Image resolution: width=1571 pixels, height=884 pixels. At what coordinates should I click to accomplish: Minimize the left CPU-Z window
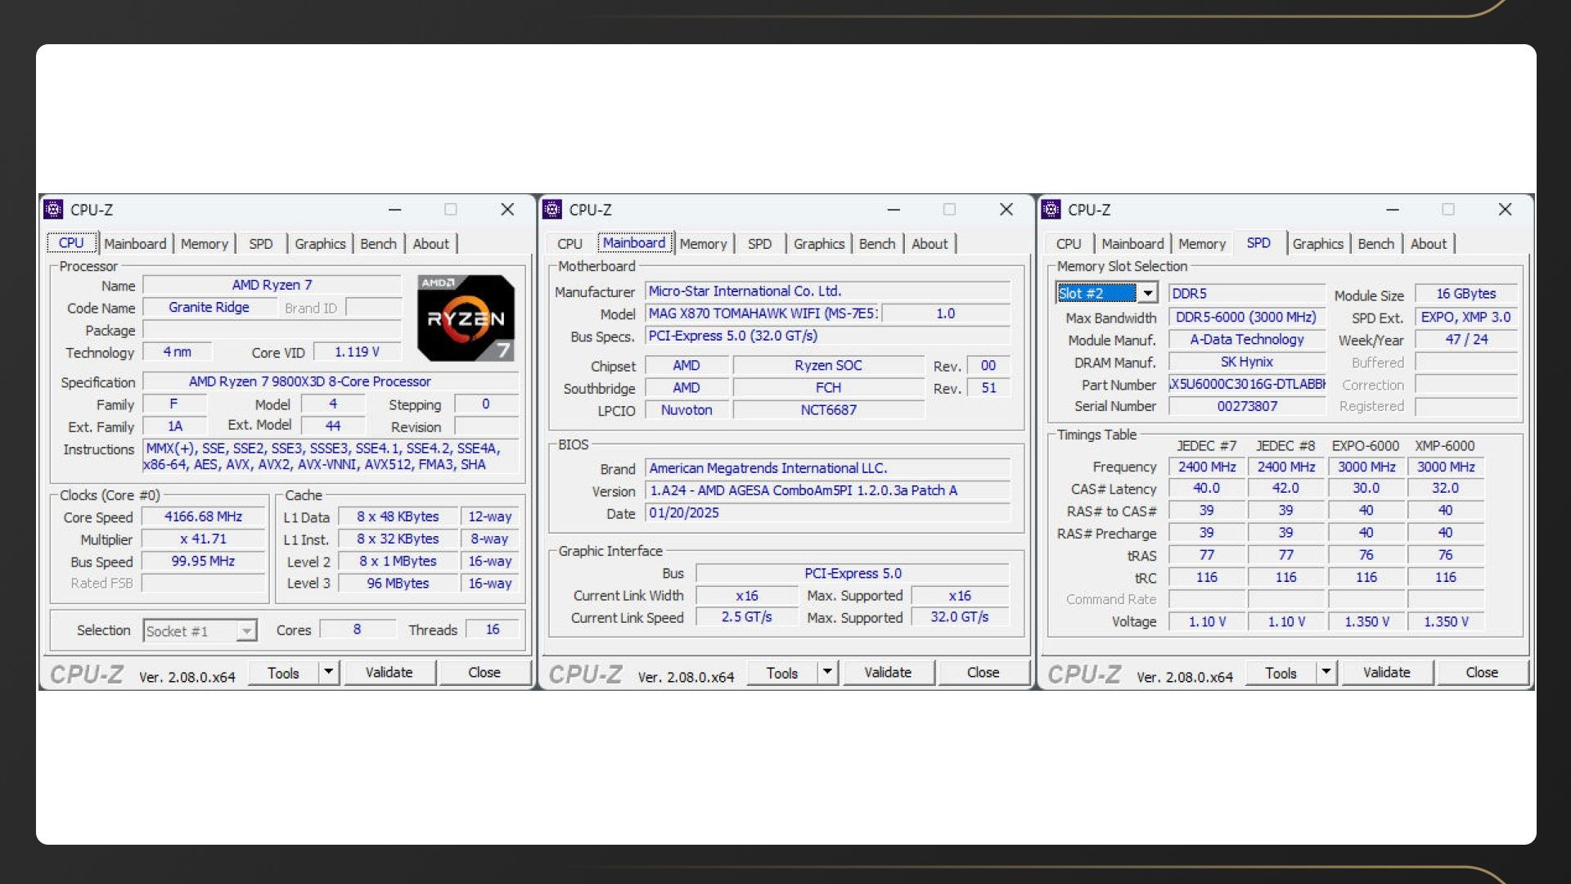[x=394, y=210]
